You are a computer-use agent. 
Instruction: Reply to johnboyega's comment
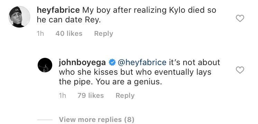click(125, 95)
